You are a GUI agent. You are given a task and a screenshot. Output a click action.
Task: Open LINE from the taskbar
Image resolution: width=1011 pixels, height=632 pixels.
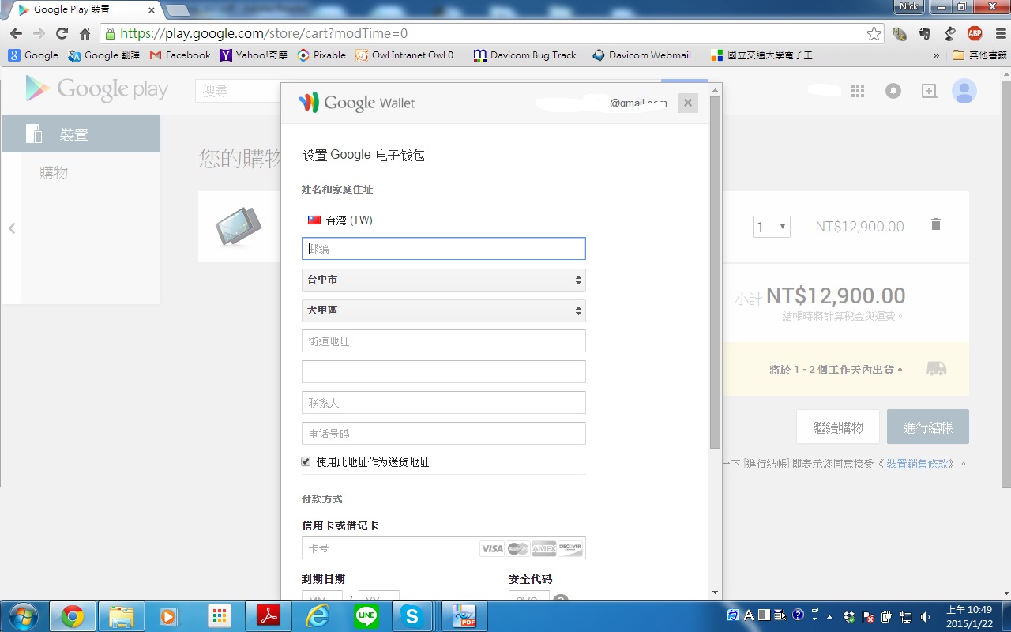[366, 616]
